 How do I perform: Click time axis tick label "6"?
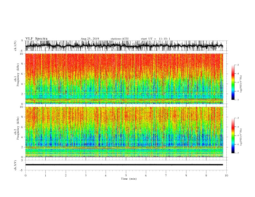click(146, 175)
